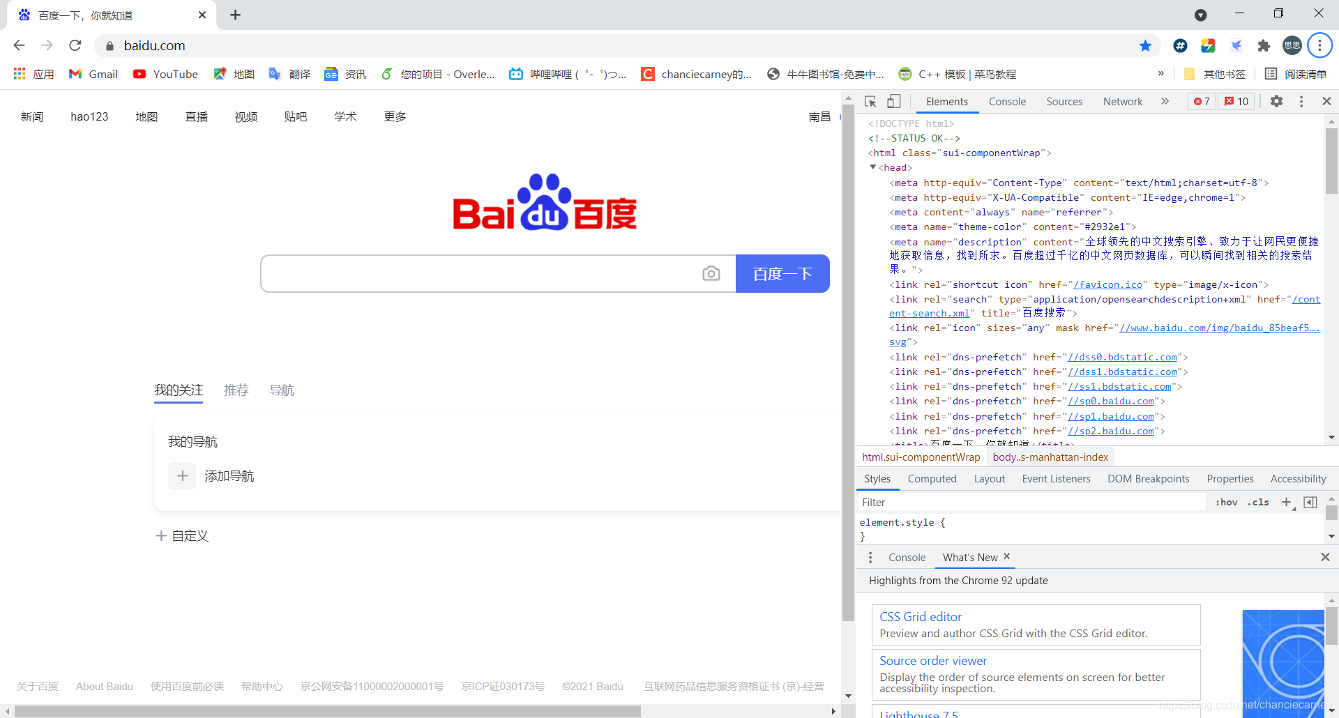Open the Computed styles tab
This screenshot has height=718, width=1339.
click(932, 479)
